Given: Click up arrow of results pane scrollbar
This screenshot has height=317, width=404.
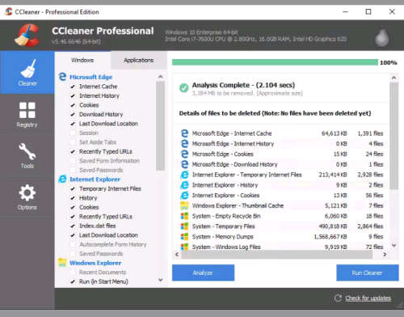Looking at the screenshot, I should tap(393, 78).
